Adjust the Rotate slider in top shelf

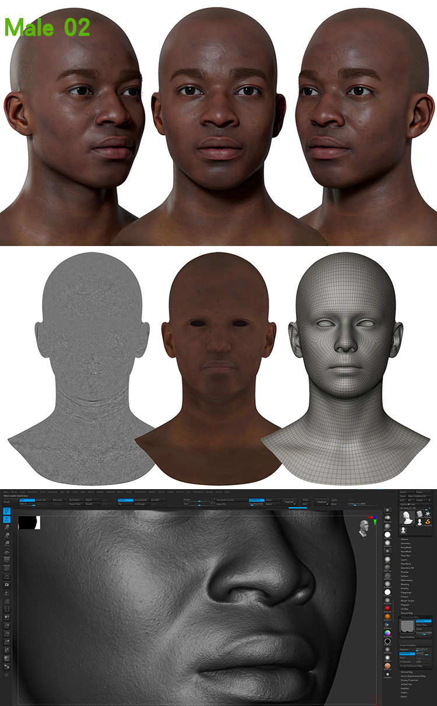coord(198,500)
